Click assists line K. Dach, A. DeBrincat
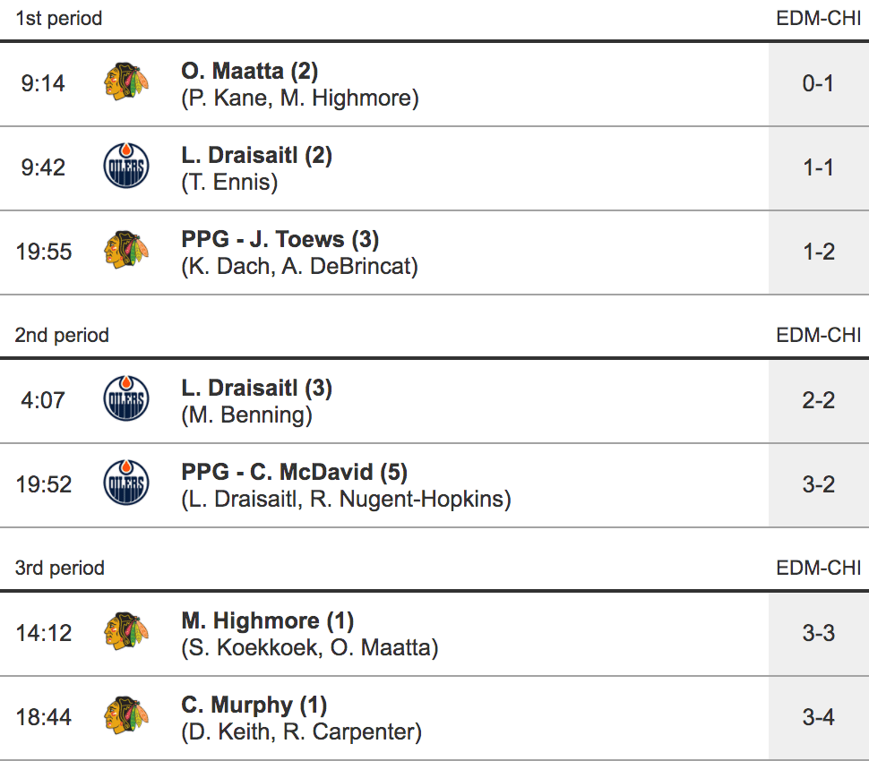Image resolution: width=869 pixels, height=761 pixels. [x=299, y=266]
